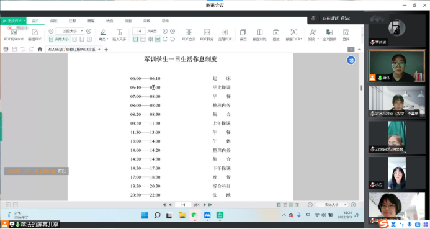Click the print icon in quick access bar

6,49
